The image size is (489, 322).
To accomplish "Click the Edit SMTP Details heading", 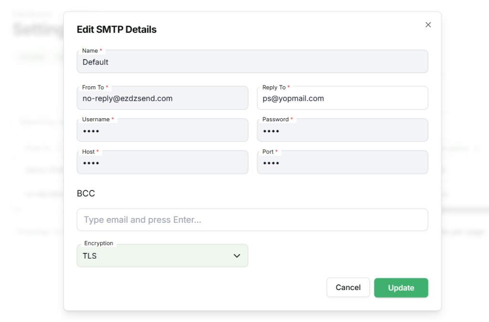I will coord(117,30).
